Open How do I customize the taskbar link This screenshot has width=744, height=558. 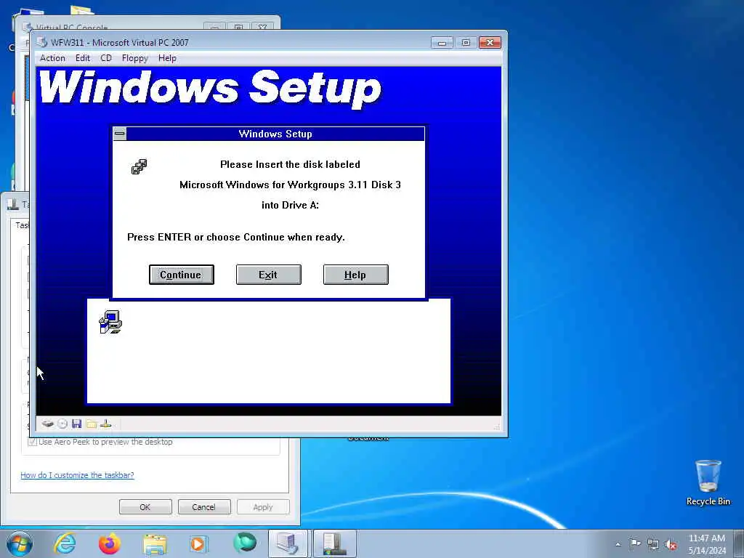tap(77, 475)
